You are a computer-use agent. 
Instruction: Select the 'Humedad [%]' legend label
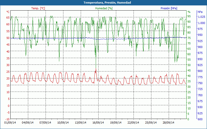tap(104, 8)
